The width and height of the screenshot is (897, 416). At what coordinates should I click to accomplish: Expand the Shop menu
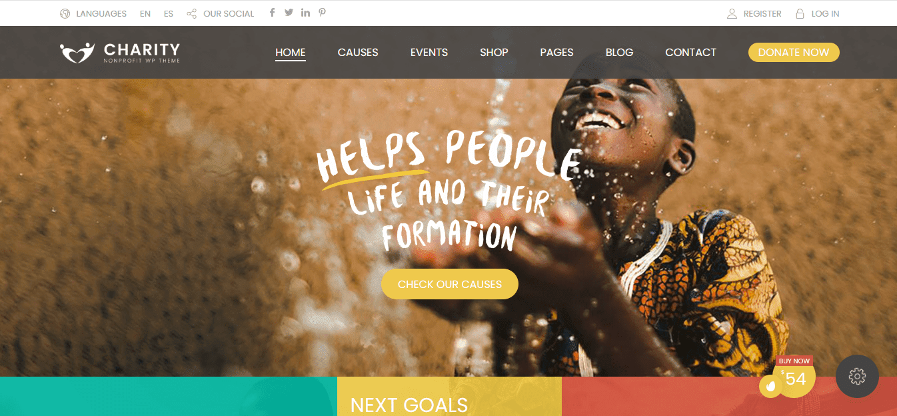point(494,52)
